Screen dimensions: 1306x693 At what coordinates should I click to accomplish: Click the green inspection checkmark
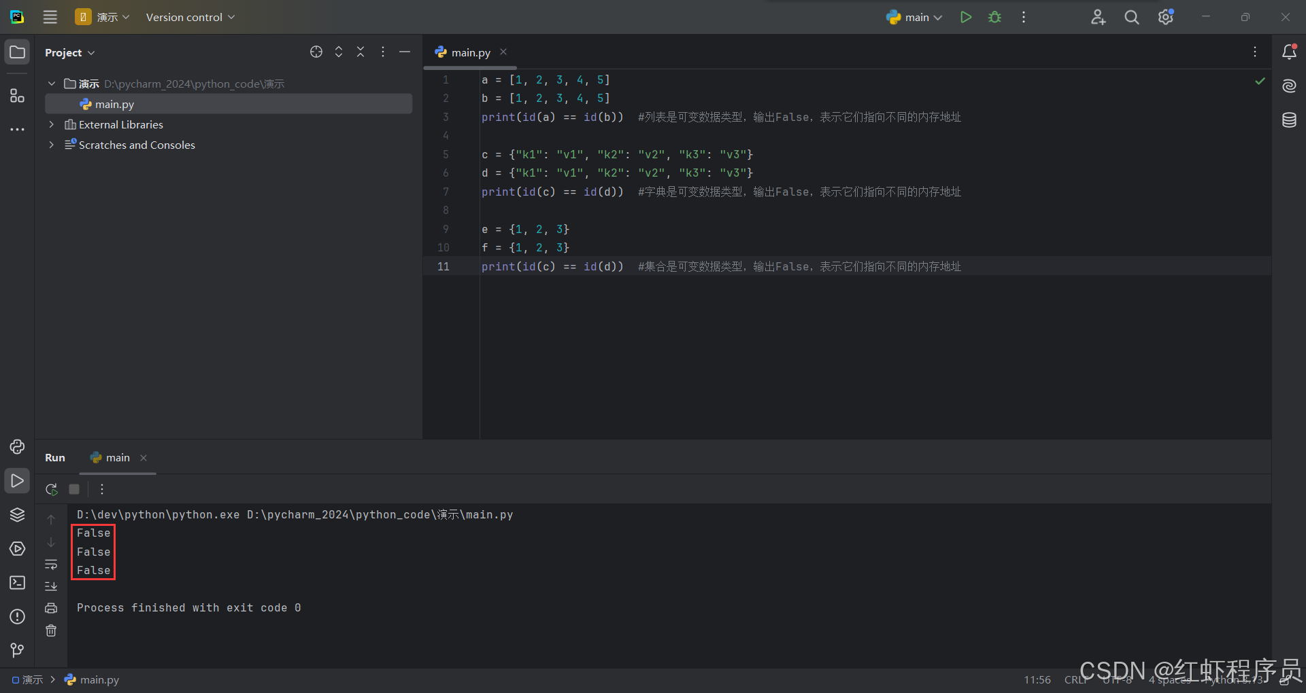[1260, 81]
